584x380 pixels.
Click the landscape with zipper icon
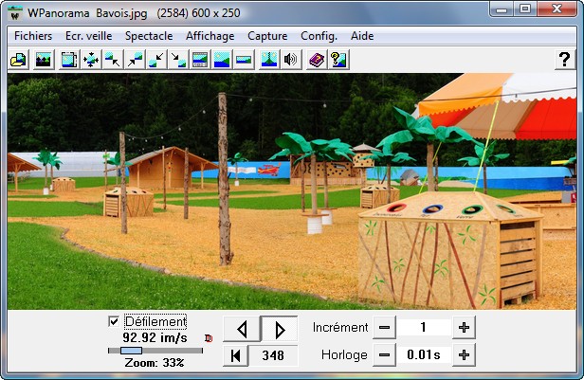pos(269,60)
